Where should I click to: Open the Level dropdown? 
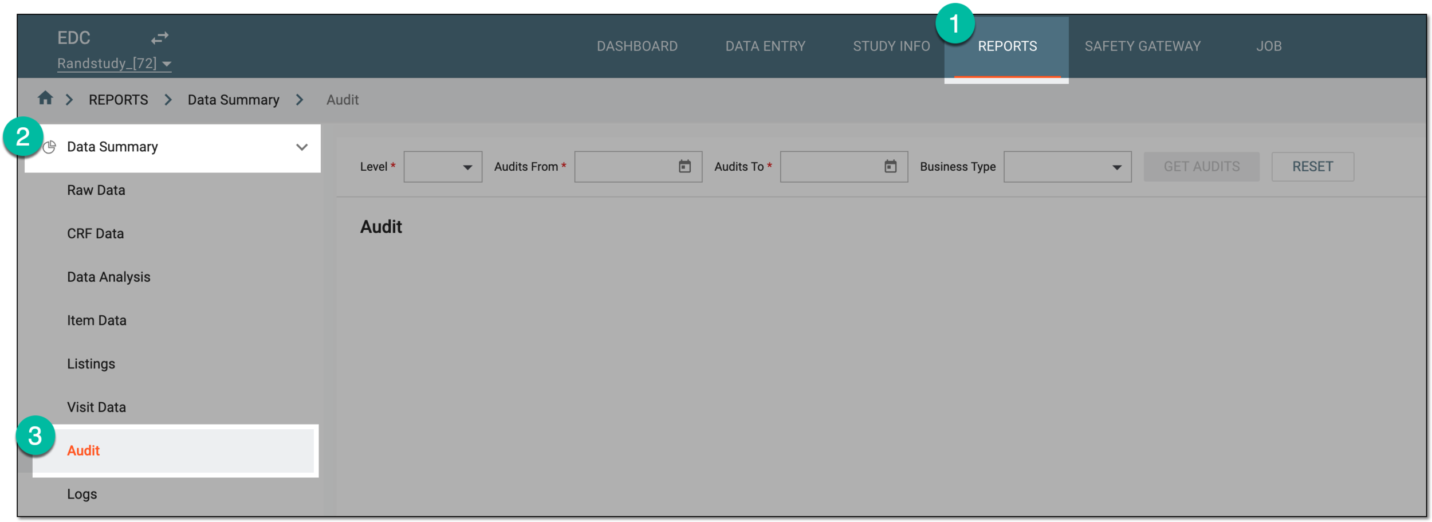click(443, 167)
